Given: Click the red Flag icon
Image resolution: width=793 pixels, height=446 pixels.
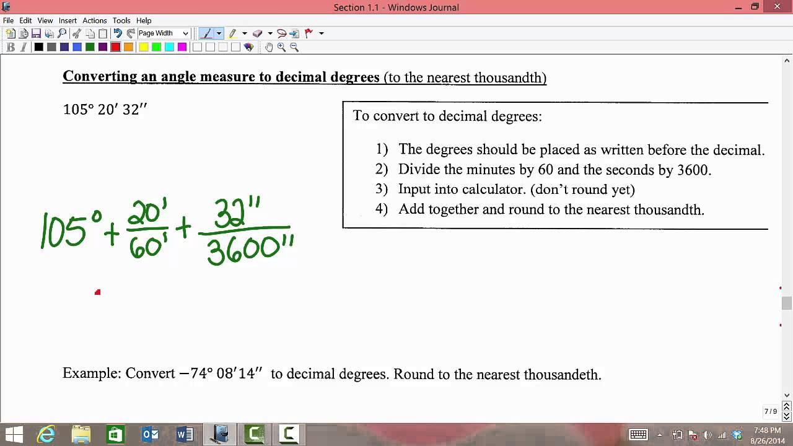Looking at the screenshot, I should [309, 33].
